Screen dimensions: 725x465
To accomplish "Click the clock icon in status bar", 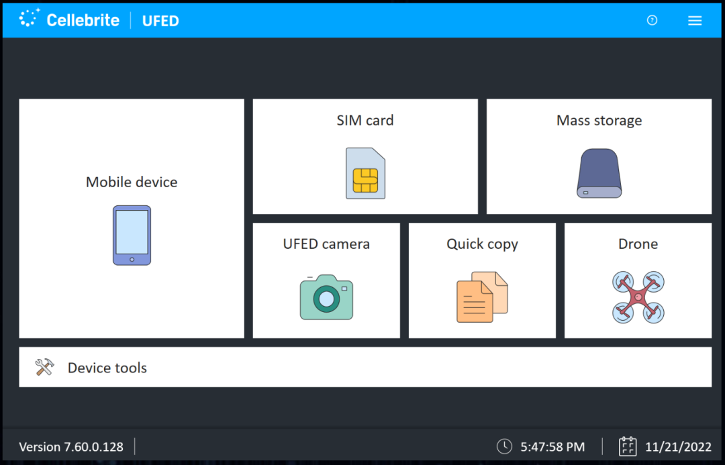I will 504,446.
